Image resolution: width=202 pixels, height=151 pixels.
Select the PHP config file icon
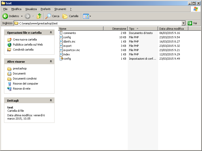click(x=61, y=37)
